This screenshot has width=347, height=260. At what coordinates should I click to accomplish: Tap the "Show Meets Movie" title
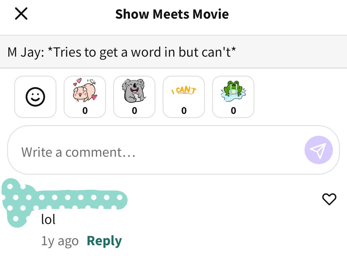point(172,14)
